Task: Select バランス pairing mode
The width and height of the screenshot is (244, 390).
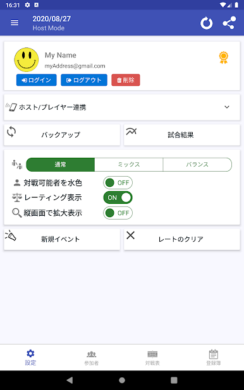Action: click(197, 165)
